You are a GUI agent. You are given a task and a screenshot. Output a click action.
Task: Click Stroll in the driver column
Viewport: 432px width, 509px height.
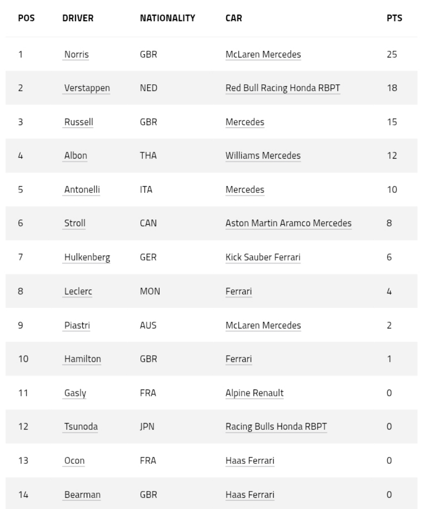click(75, 223)
